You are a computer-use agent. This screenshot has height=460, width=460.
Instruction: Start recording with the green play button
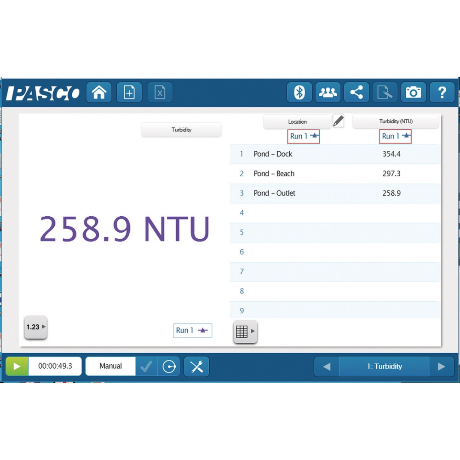tap(17, 367)
